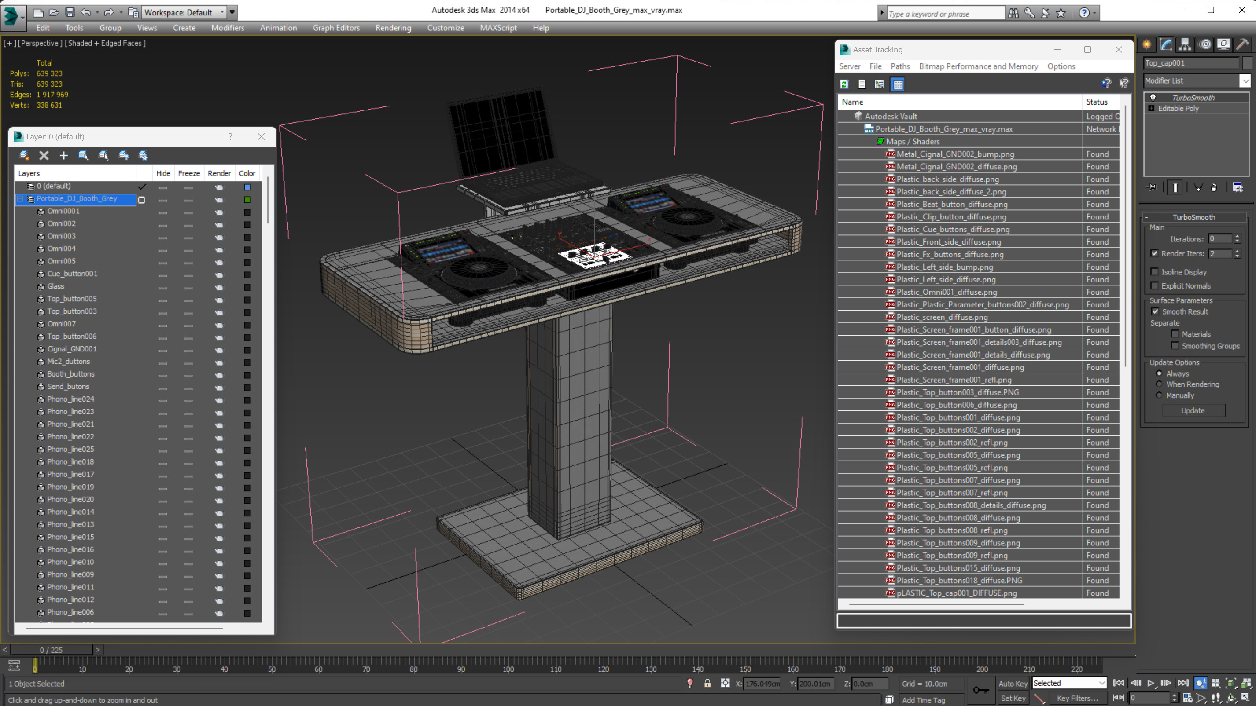Open the Rendering menu
The height and width of the screenshot is (706, 1256).
point(393,28)
